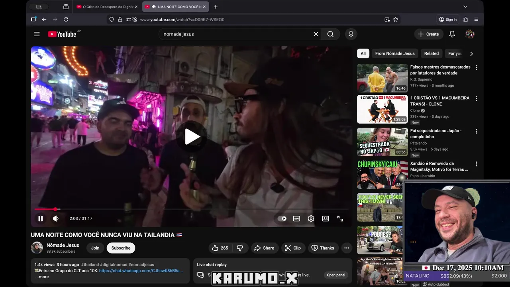Open the browser Sign in button
The height and width of the screenshot is (287, 510).
[448, 20]
